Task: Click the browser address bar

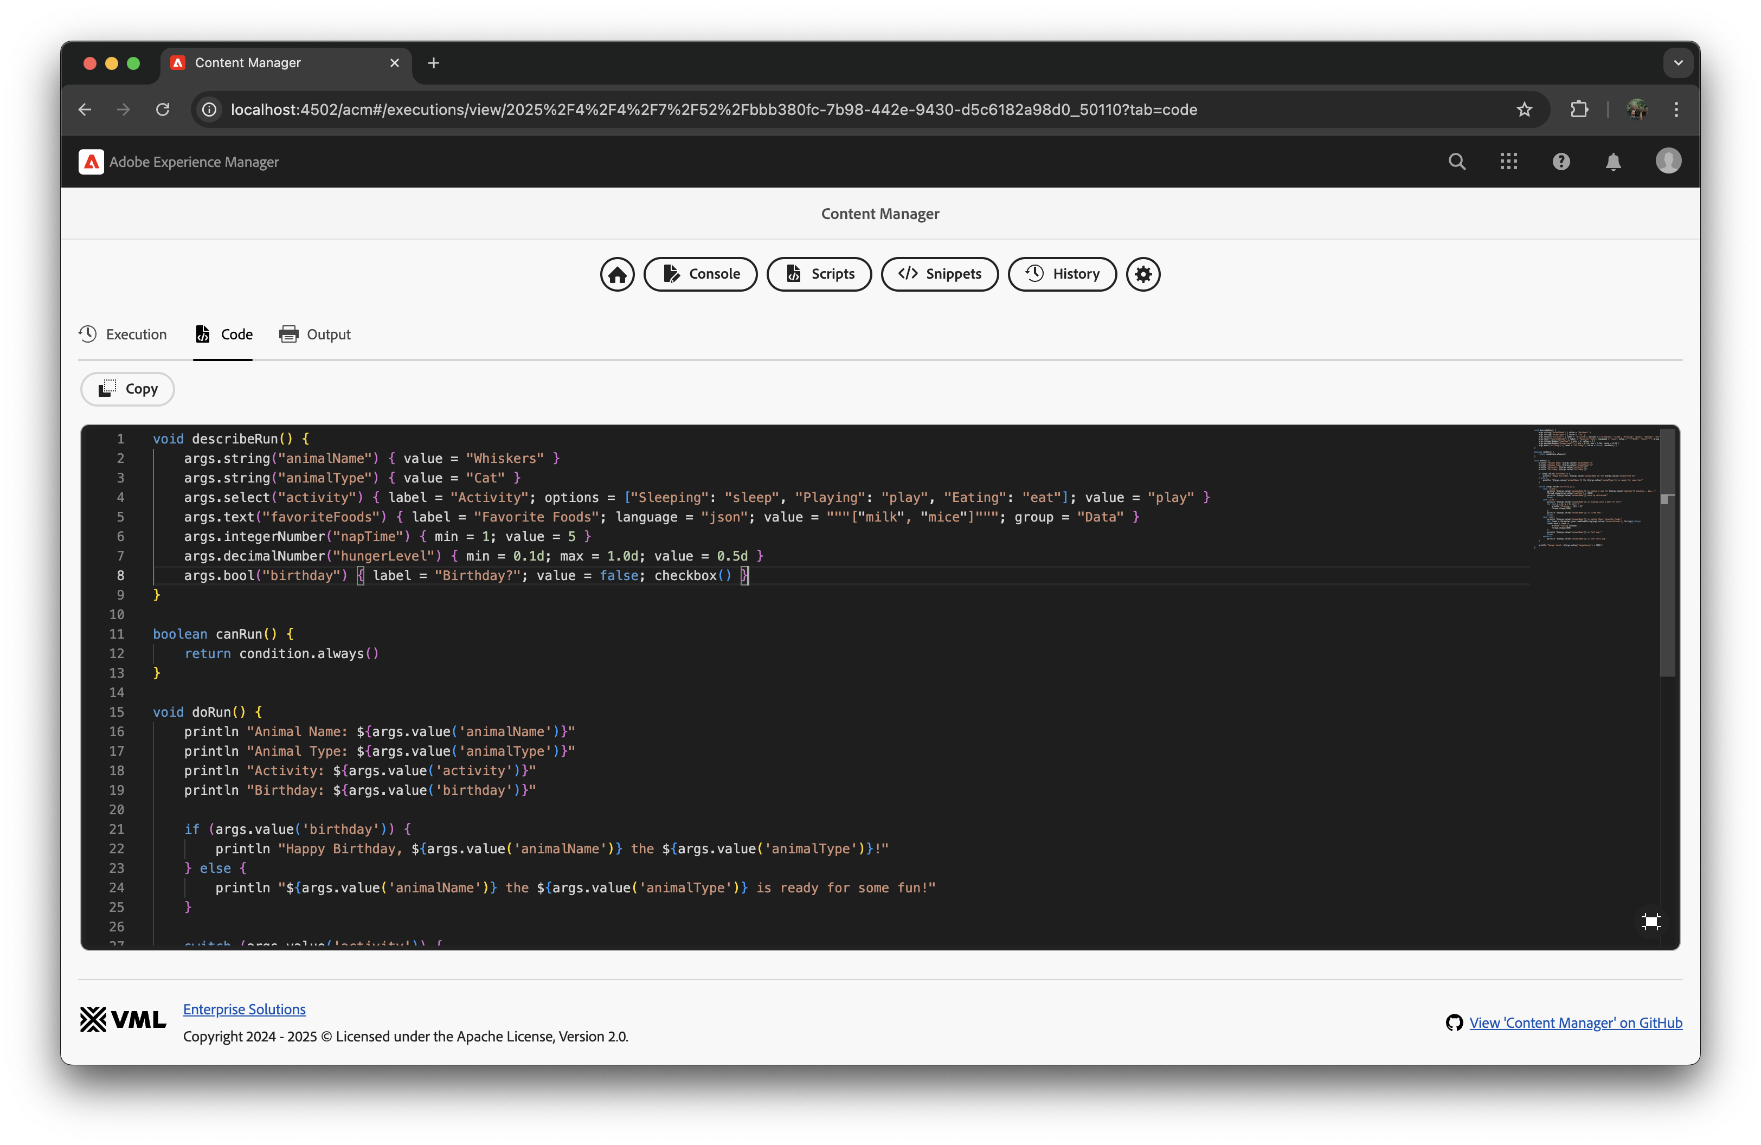Action: click(870, 110)
